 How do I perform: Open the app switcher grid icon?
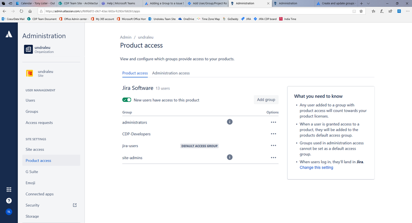[x=9, y=189]
